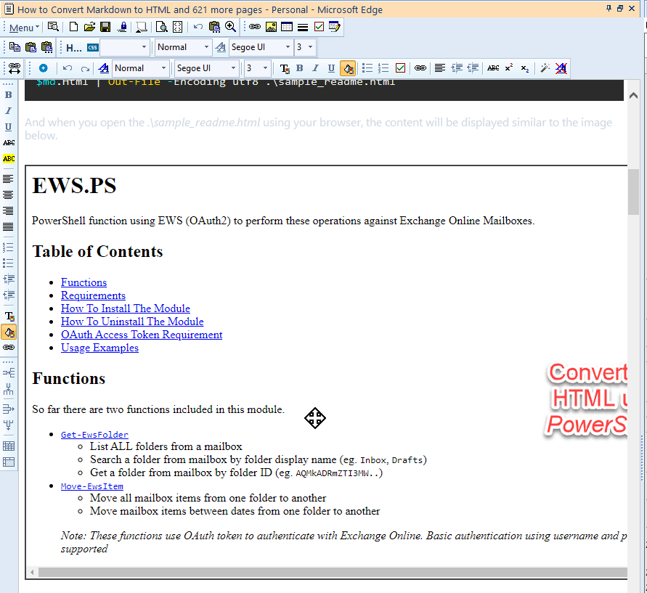The width and height of the screenshot is (647, 593).
Task: Open the Requirements link
Action: coord(93,295)
